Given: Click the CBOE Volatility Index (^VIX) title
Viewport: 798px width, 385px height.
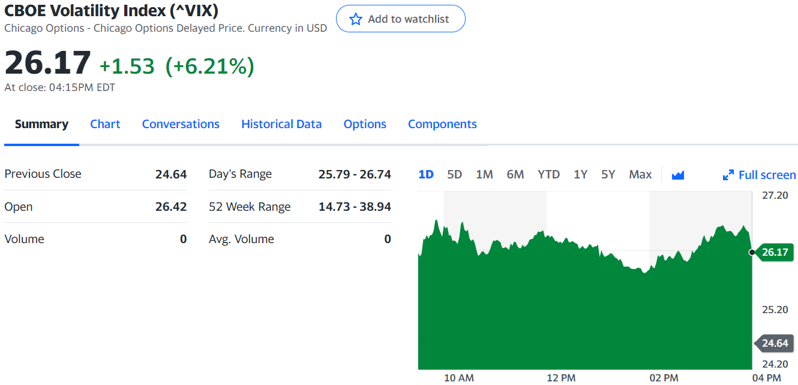Looking at the screenshot, I should tap(112, 10).
